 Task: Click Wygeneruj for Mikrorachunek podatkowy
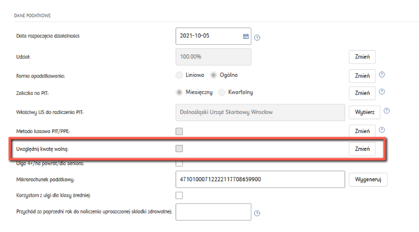click(368, 180)
